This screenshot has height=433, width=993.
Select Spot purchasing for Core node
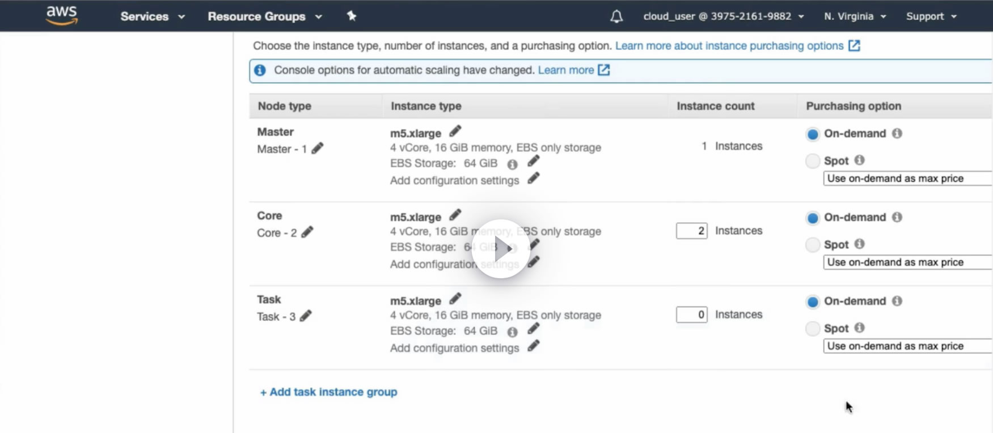pyautogui.click(x=813, y=245)
